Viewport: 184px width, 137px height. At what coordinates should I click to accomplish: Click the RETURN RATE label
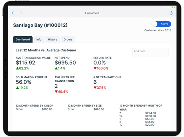(103, 58)
